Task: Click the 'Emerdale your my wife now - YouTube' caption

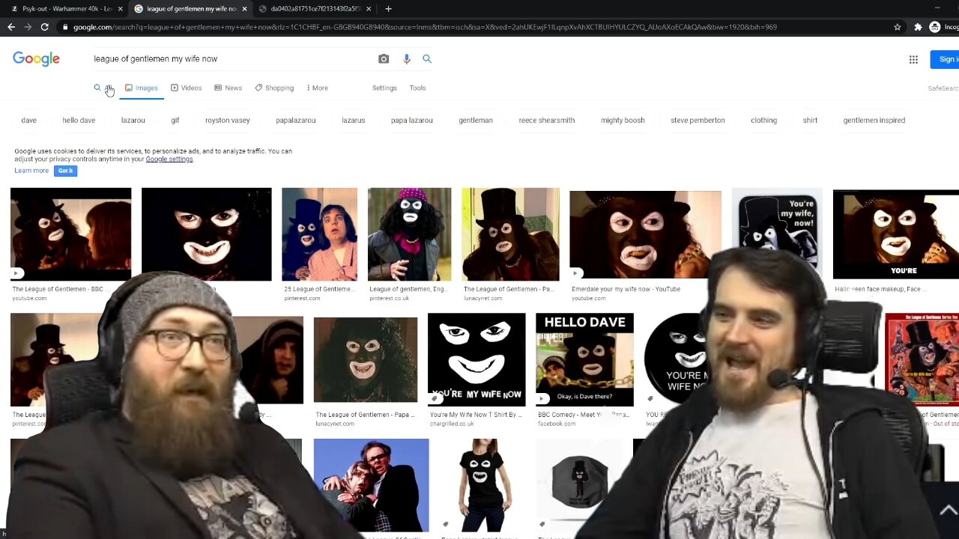Action: click(x=626, y=289)
